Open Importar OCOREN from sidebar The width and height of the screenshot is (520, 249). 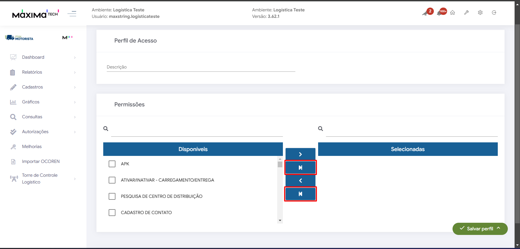(41, 161)
